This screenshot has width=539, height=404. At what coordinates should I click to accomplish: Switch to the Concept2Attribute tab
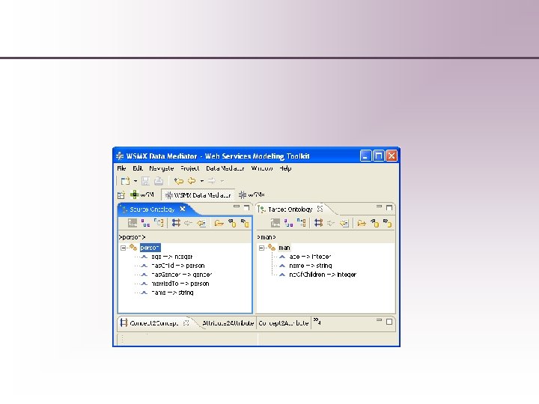coord(284,323)
